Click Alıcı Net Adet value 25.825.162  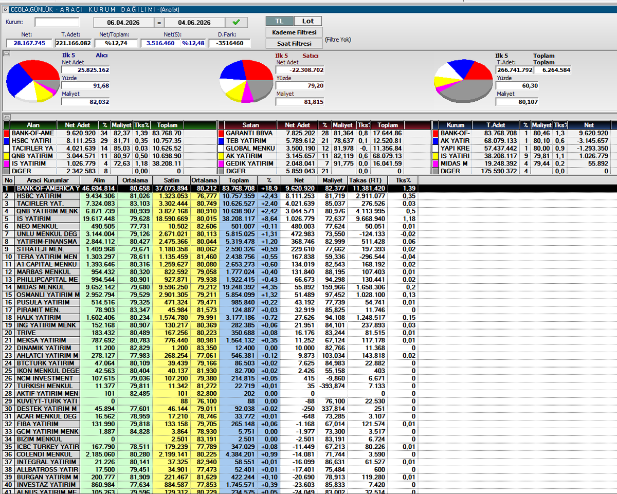pos(85,69)
